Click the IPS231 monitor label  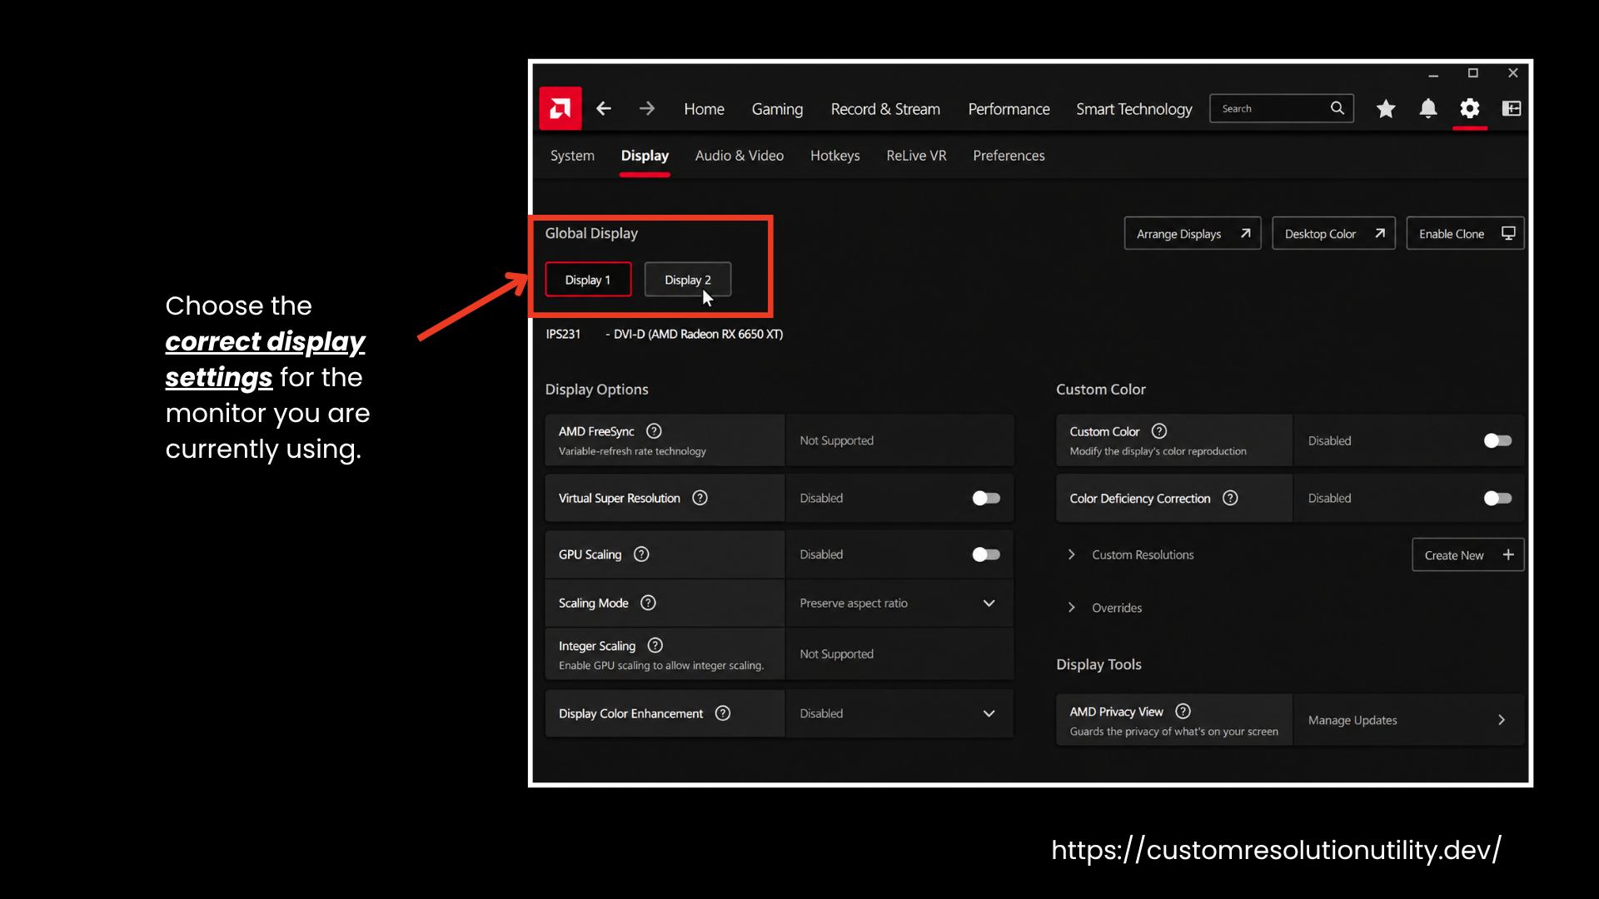click(563, 334)
